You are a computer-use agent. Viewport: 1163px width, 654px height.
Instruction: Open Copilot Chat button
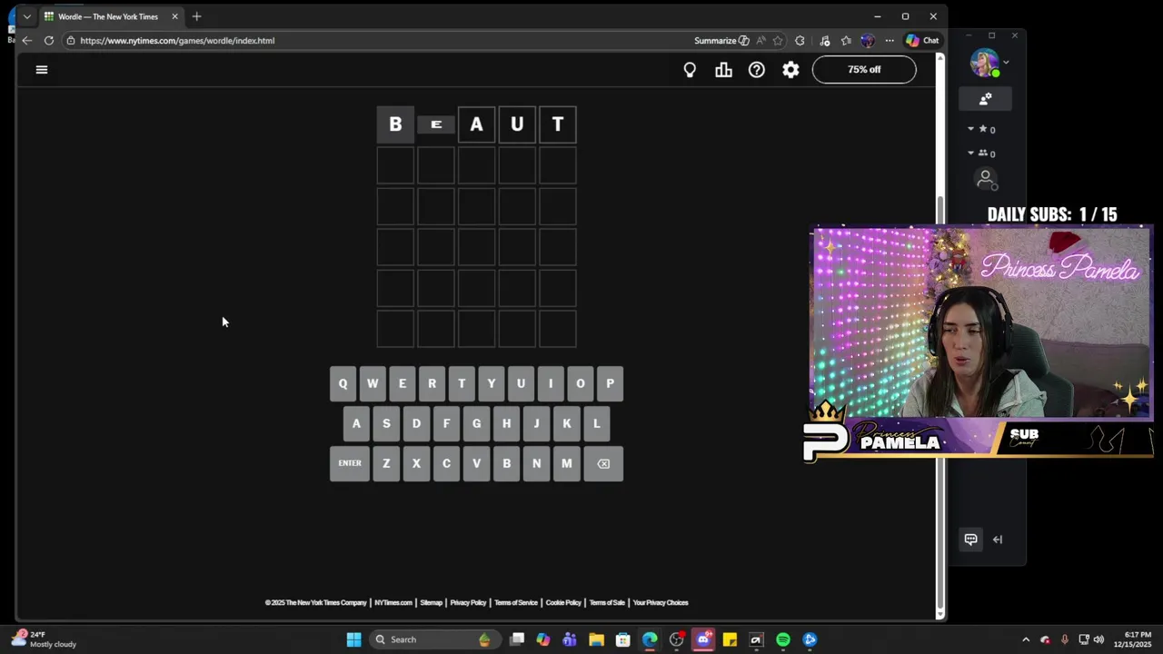[x=922, y=40]
